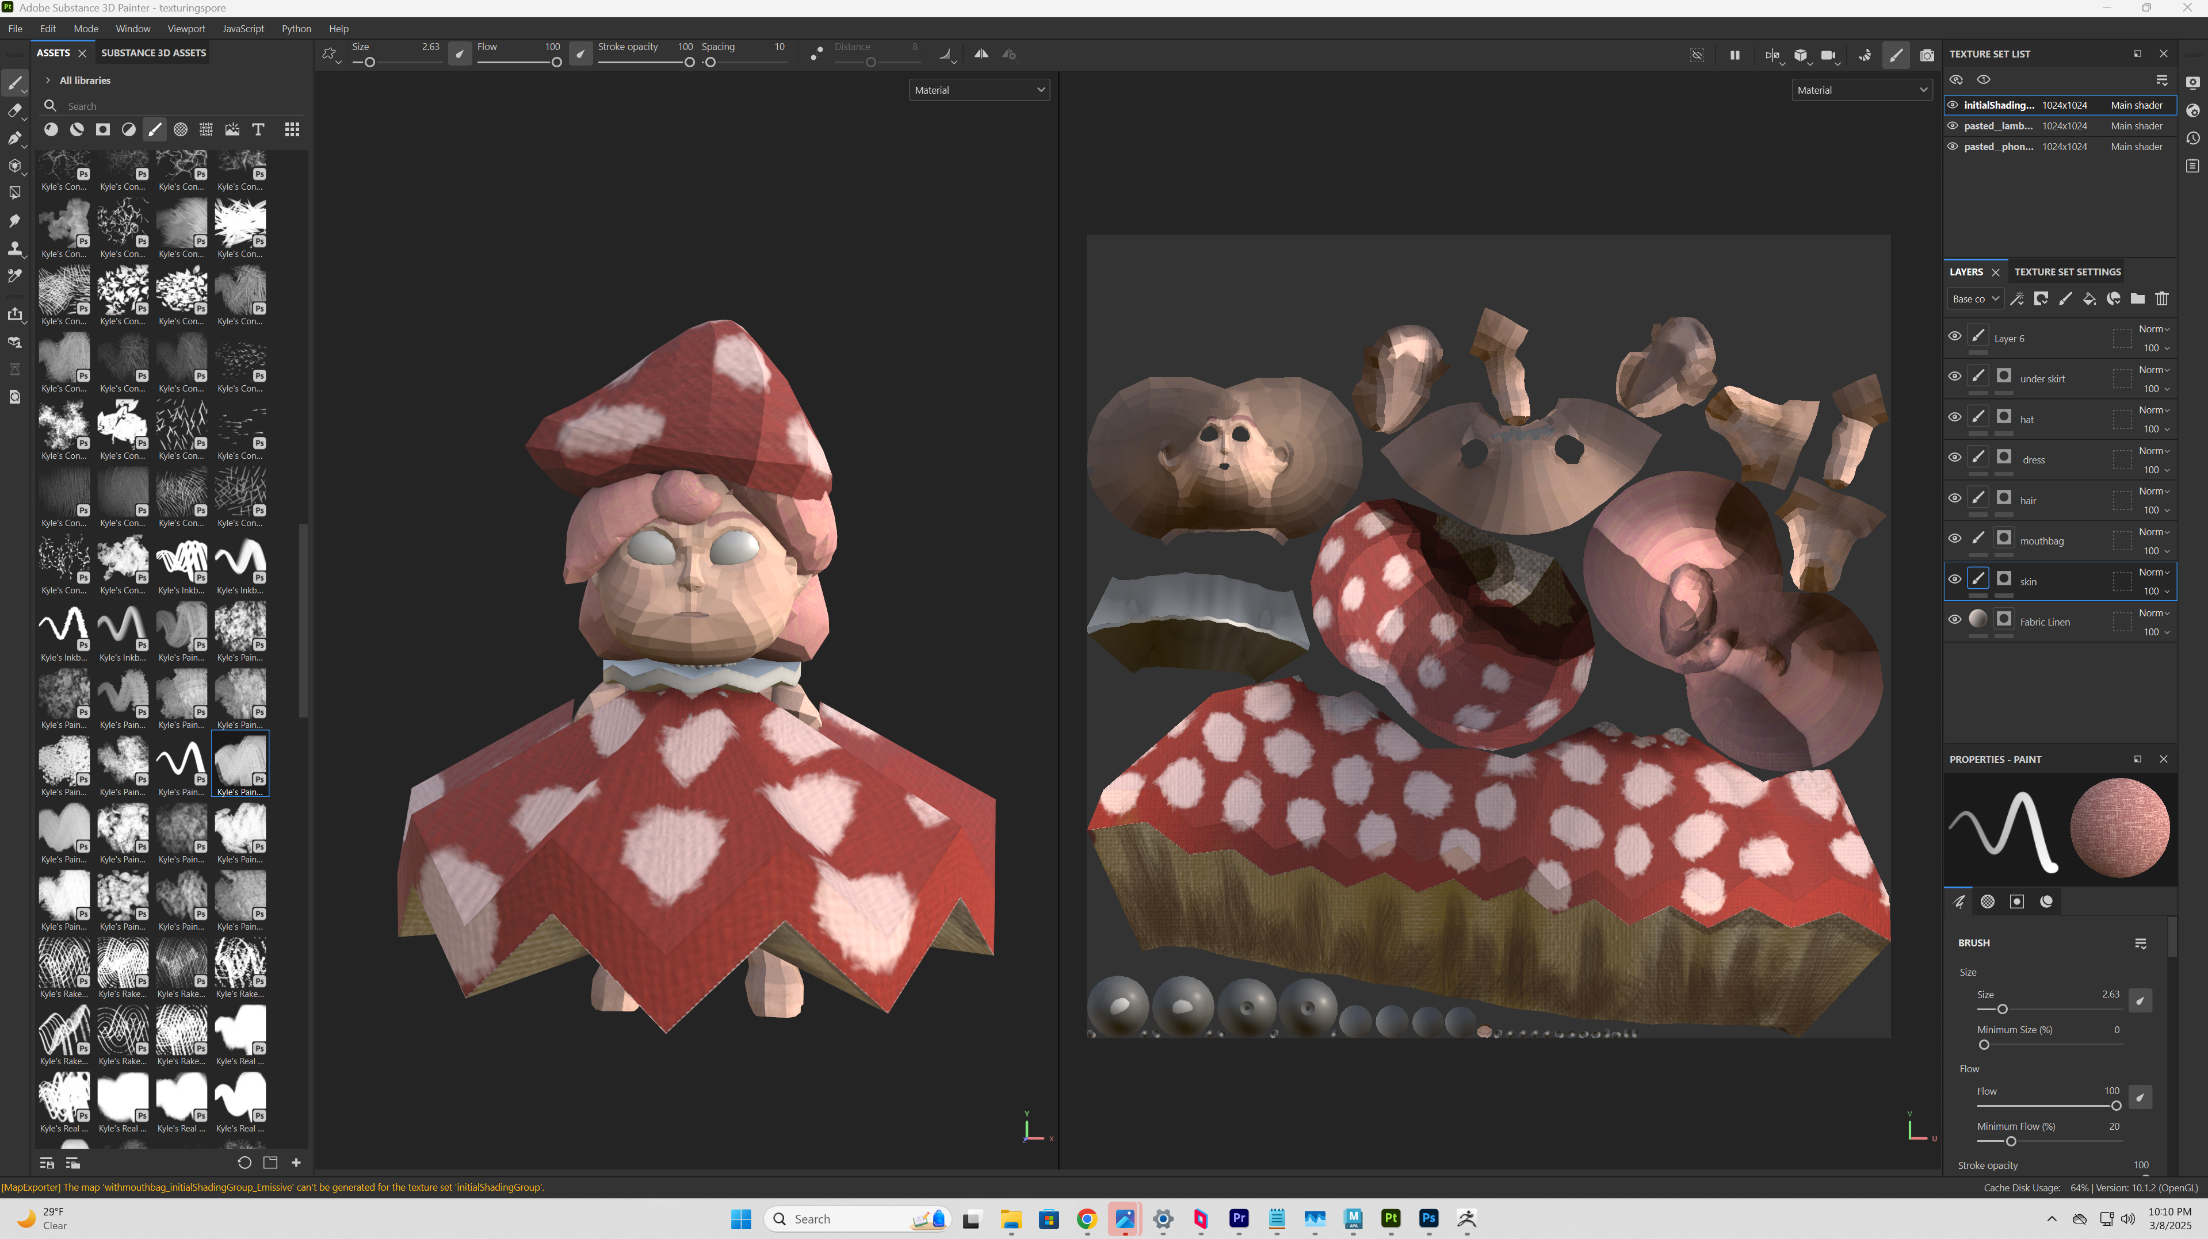
Task: Select the Eraser tool in left toolbar
Action: coord(14,110)
